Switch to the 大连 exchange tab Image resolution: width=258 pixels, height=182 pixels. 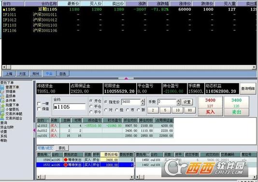tap(22, 74)
